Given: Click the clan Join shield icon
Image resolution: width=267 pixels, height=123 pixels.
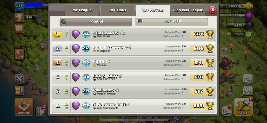Looking at the screenshot, I should [19, 54].
